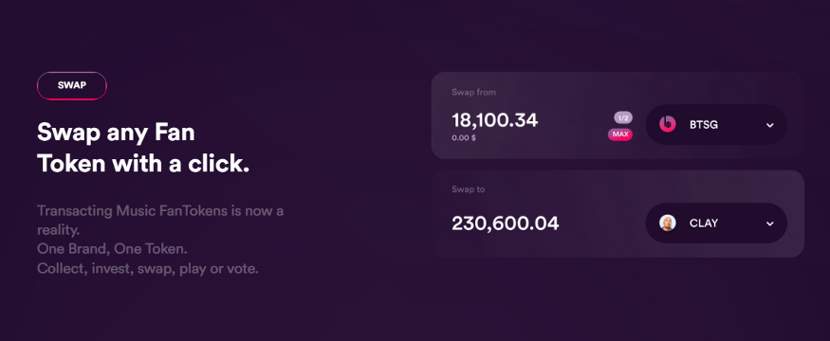Viewport: 830px width, 341px height.
Task: Click the One Brand, One Token text
Action: (x=112, y=249)
